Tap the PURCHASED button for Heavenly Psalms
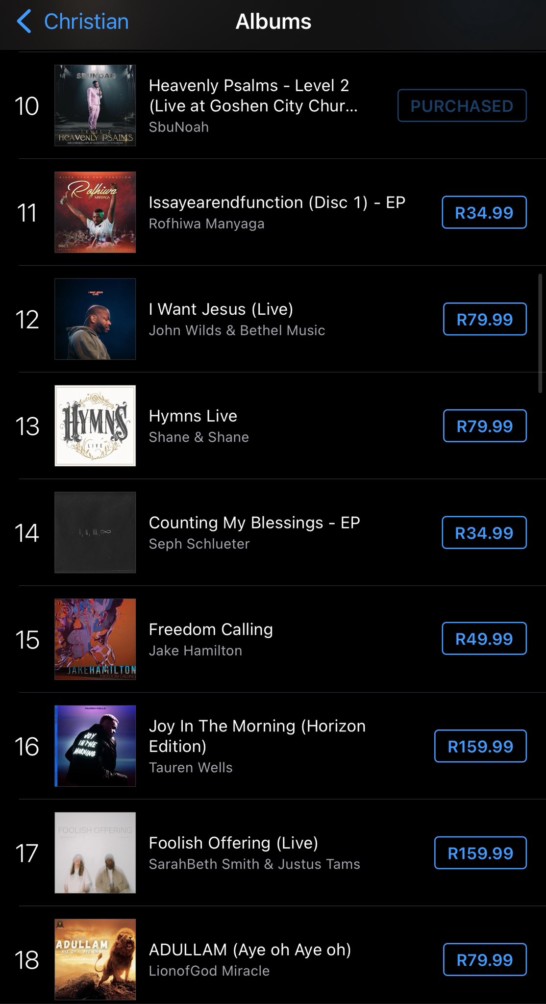The image size is (546, 1004). (462, 105)
